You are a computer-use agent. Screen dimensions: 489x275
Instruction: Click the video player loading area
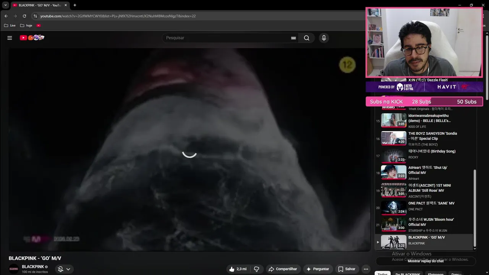(189, 149)
